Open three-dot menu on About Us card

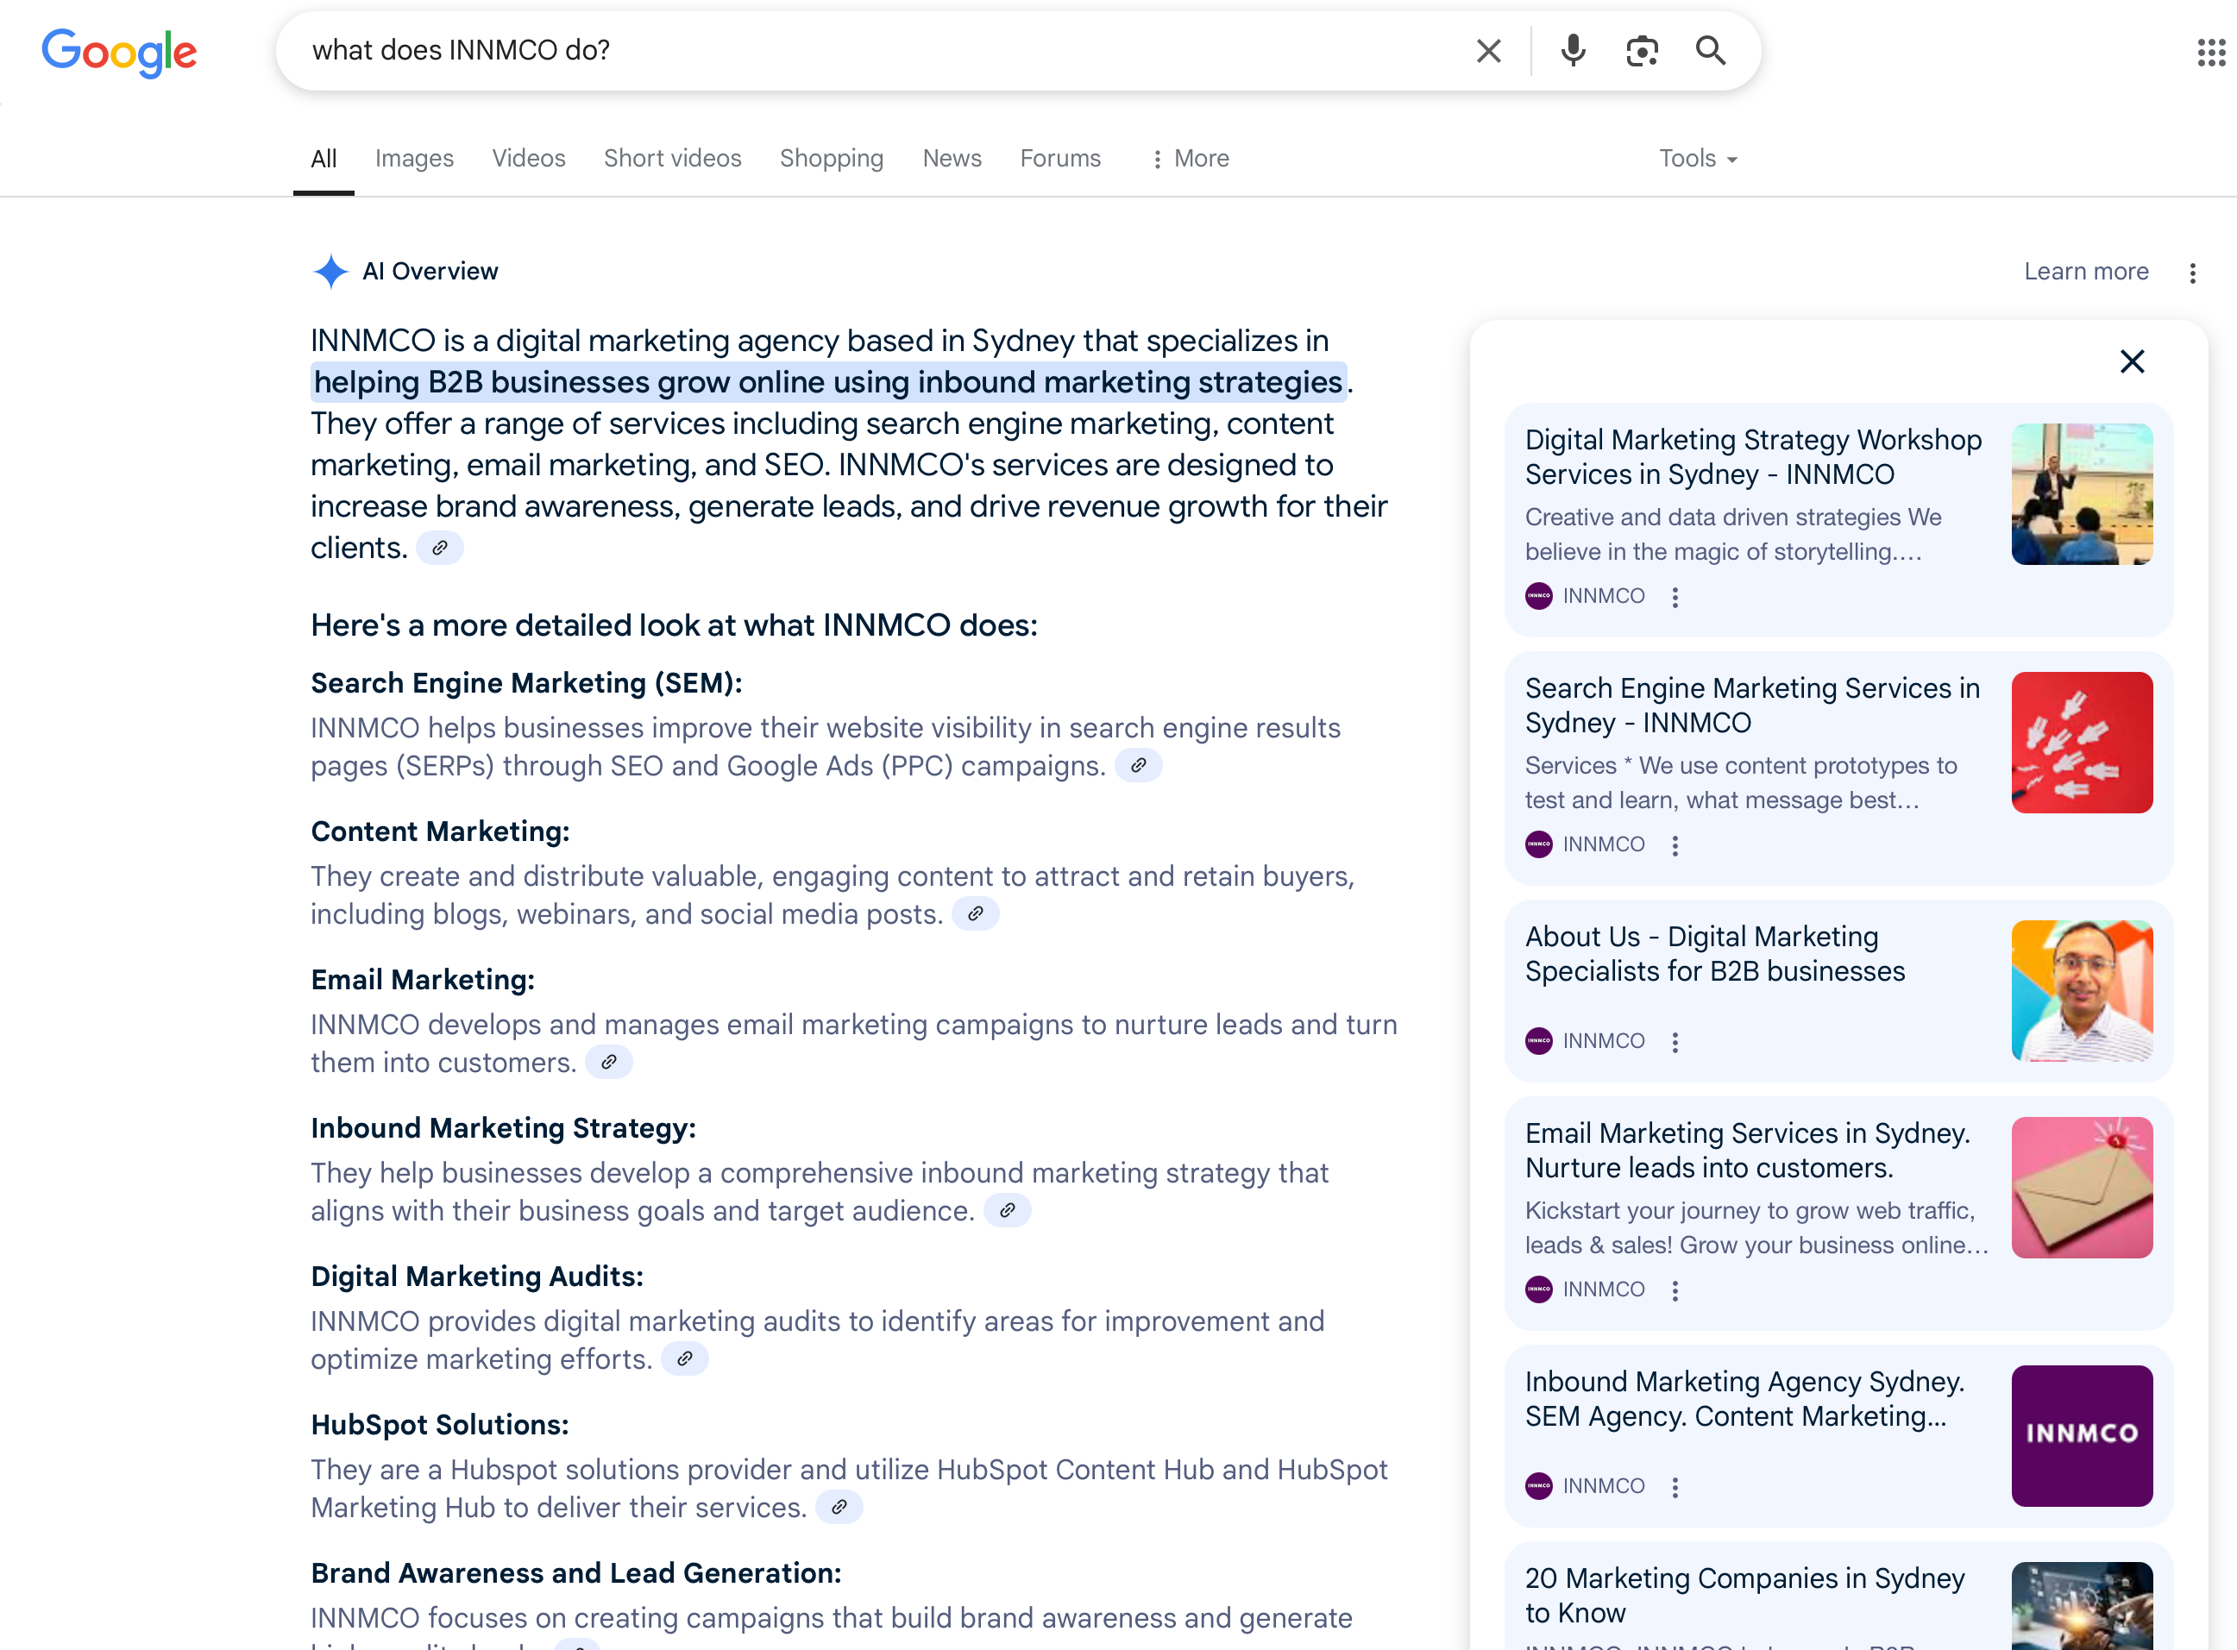[x=1675, y=1042]
